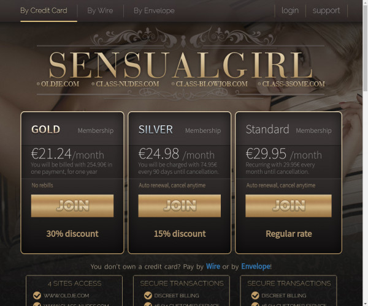
Task: Join the GOLD membership plan
Action: [x=72, y=206]
